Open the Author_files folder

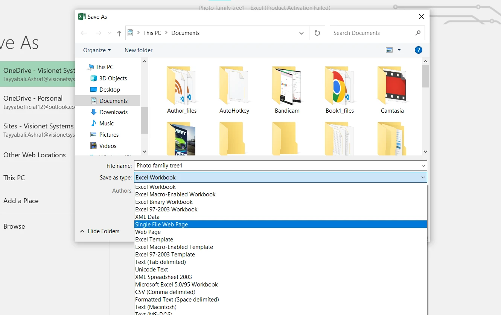(182, 90)
